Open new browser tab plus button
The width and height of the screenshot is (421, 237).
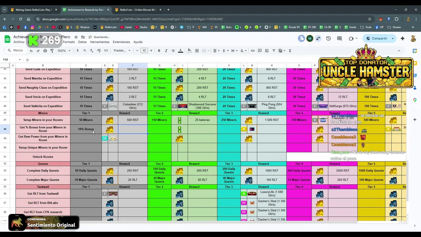pyautogui.click(x=168, y=10)
